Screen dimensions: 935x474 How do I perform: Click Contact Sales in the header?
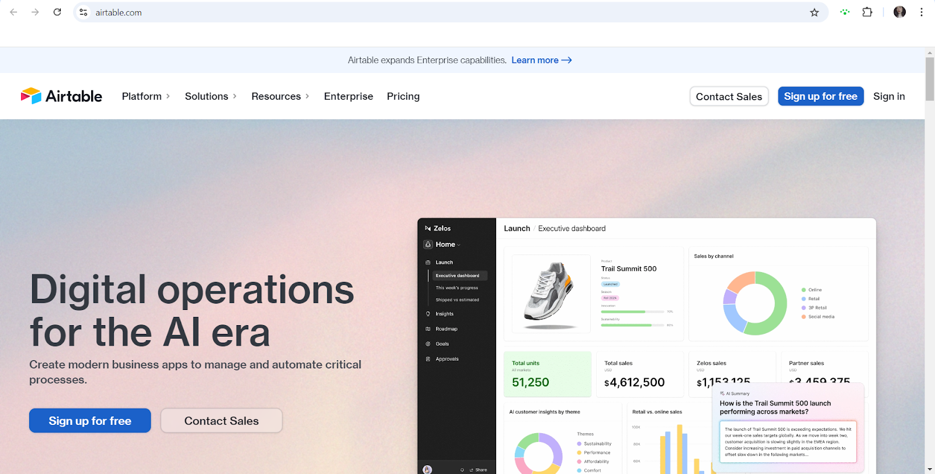729,96
